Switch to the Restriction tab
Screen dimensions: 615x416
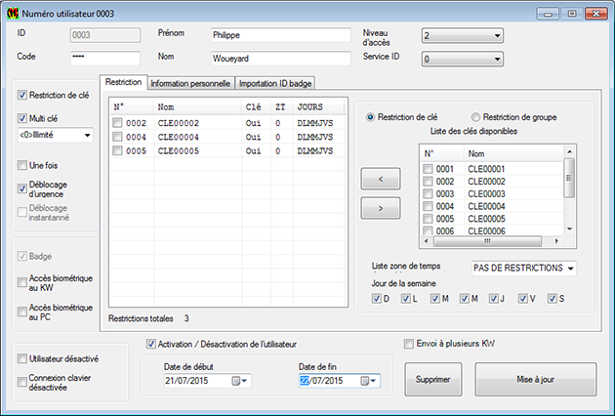(x=124, y=82)
